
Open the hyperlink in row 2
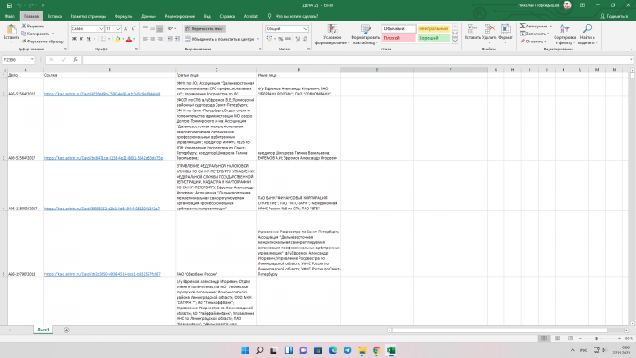point(102,94)
